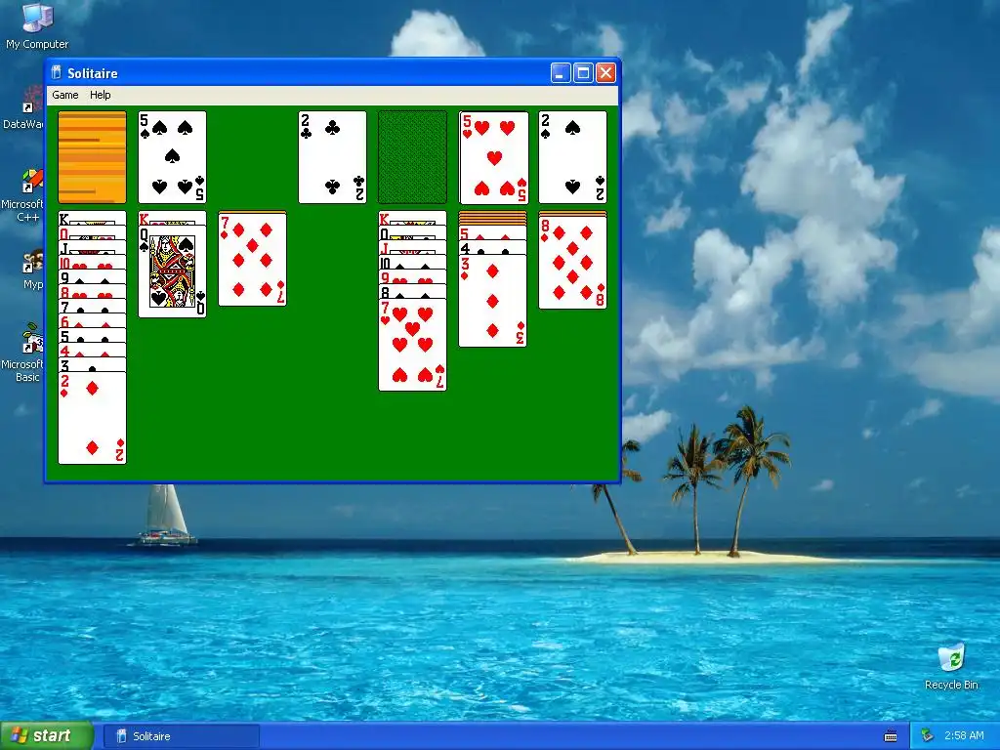
Task: Click the Solitaire taskbar button
Action: coord(181,736)
